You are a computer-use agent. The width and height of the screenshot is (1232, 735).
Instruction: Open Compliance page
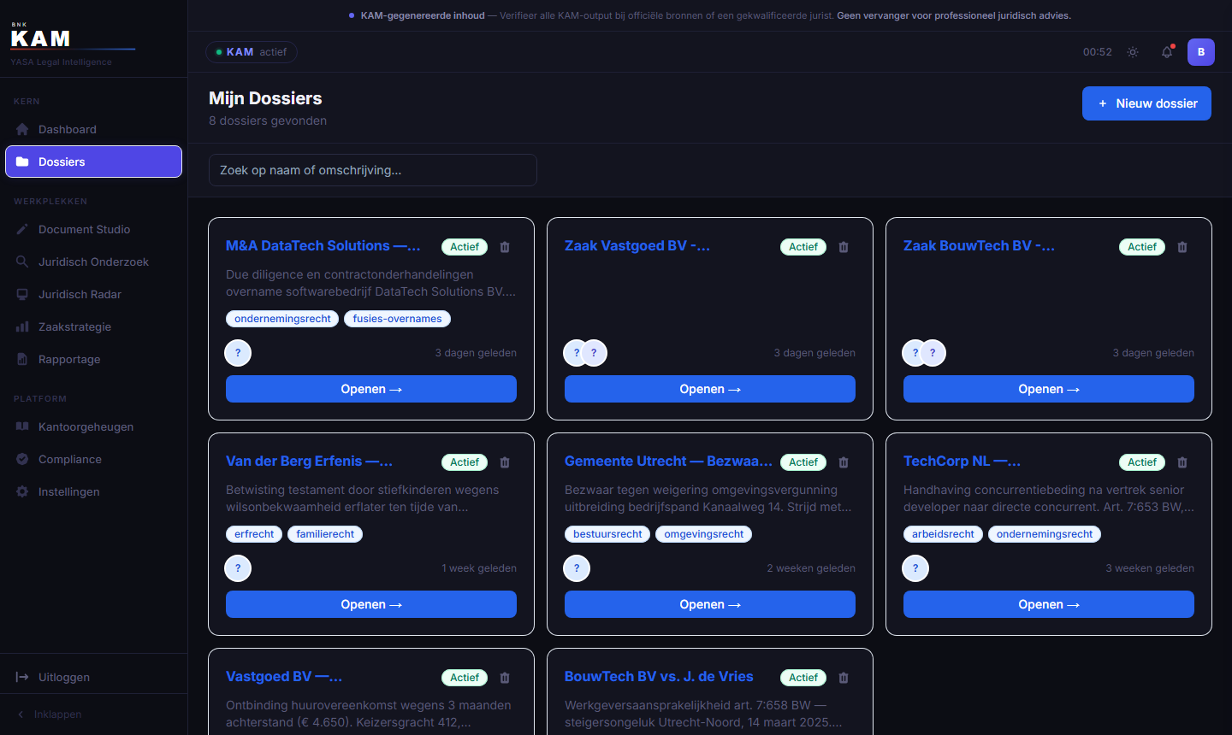click(93, 459)
